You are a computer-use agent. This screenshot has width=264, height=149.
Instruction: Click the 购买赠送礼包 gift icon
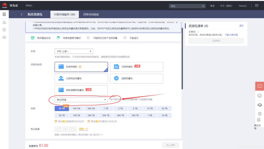[x=33, y=38]
